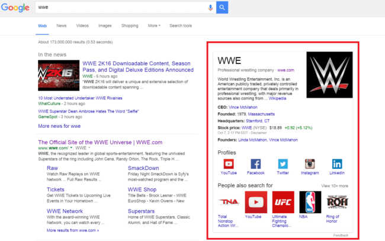Open the Twitter profile icon
This screenshot has height=241, width=385.
pos(283,164)
